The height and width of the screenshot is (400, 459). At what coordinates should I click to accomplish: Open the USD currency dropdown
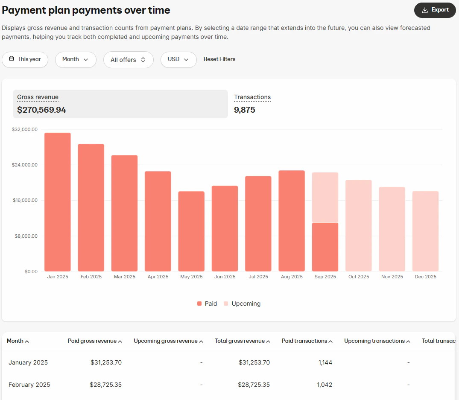click(178, 60)
